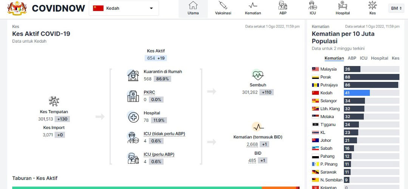Switch ranking to the Kes tab
Image resolution: width=408 pixels, height=189 pixels.
tap(396, 58)
